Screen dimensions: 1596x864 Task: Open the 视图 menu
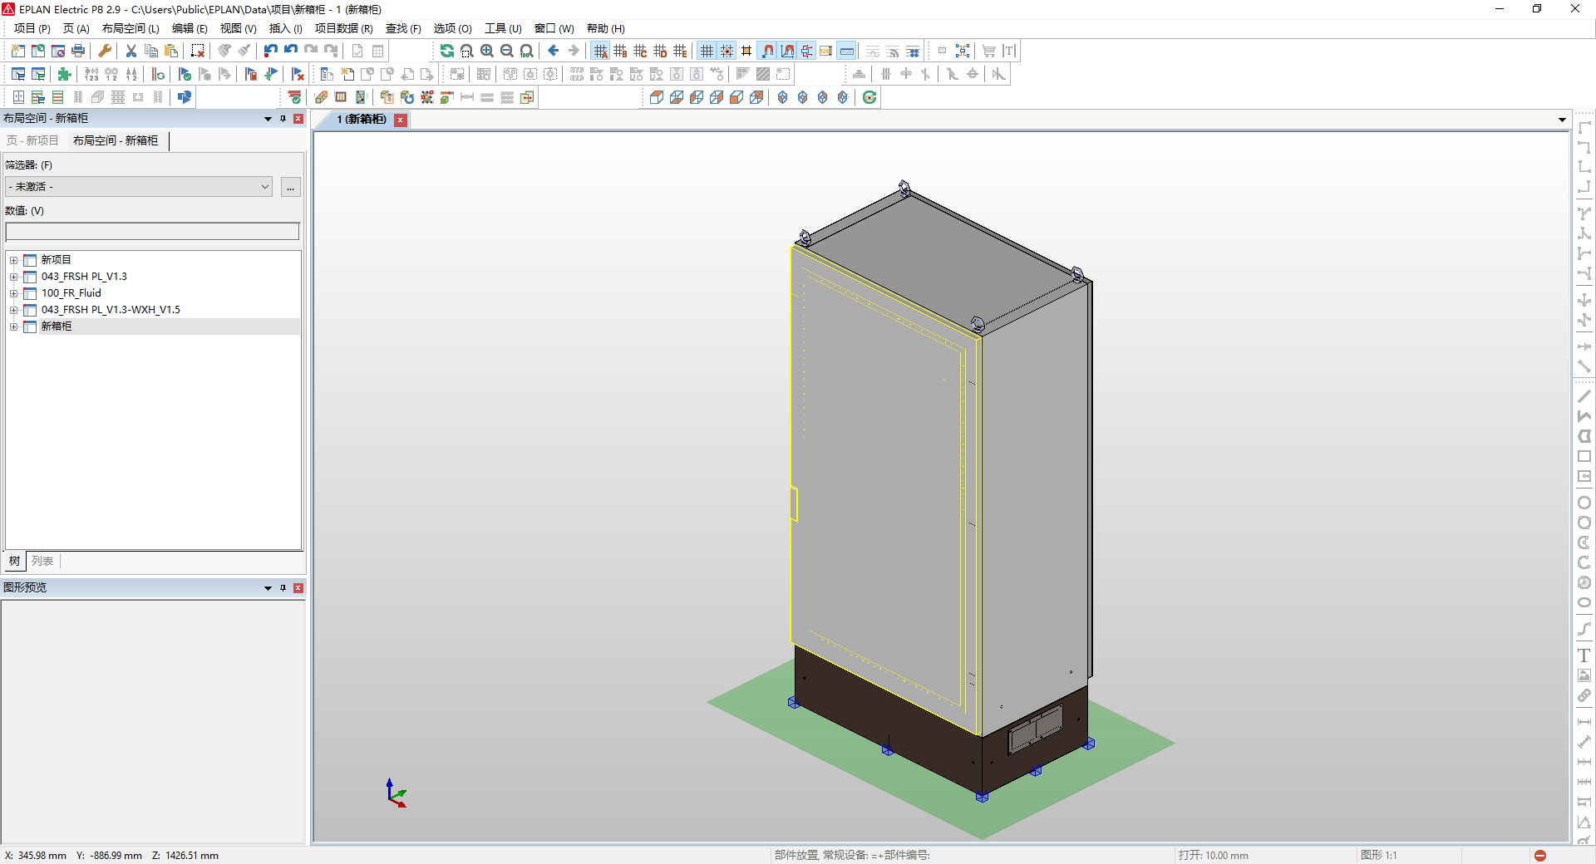click(237, 28)
